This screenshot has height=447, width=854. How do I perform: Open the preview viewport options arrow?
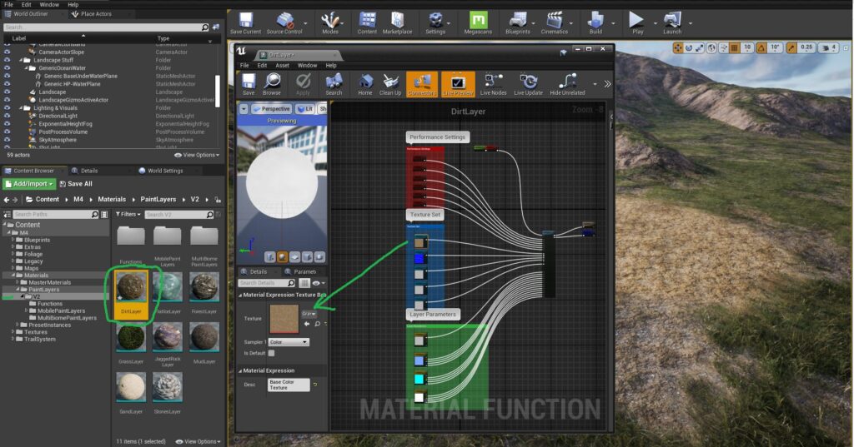[244, 109]
